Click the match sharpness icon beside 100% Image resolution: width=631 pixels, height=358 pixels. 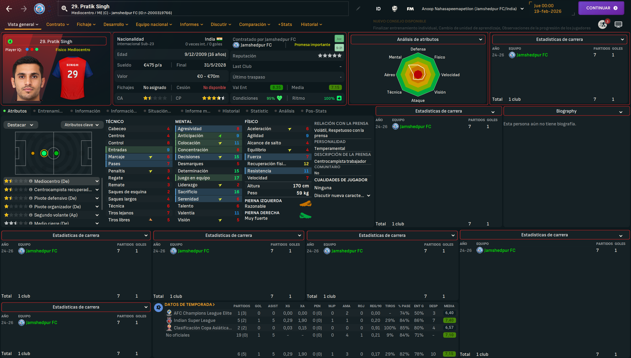[339, 98]
